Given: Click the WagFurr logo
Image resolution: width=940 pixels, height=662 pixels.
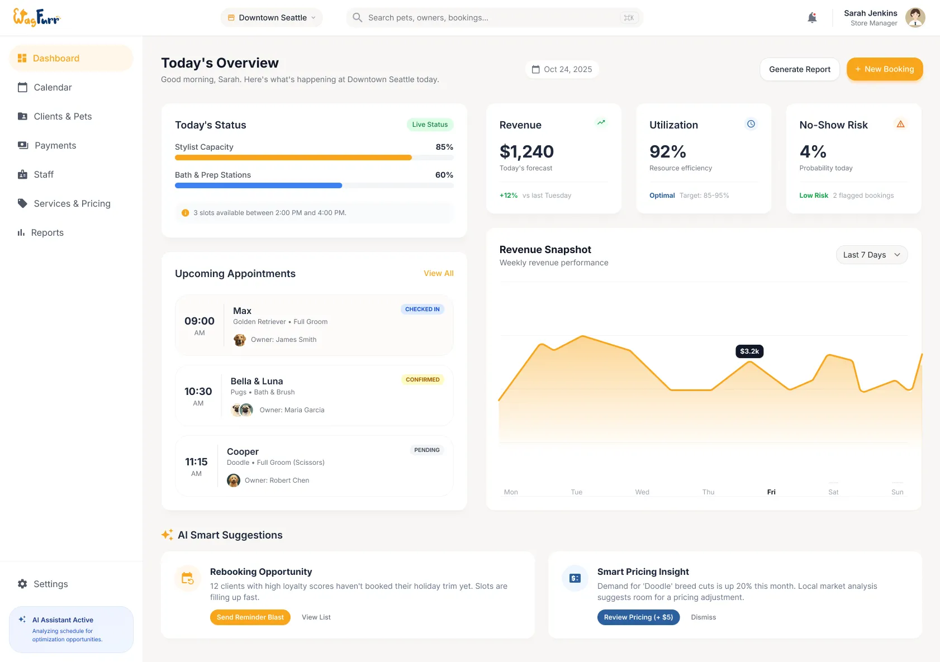Looking at the screenshot, I should 36,17.
